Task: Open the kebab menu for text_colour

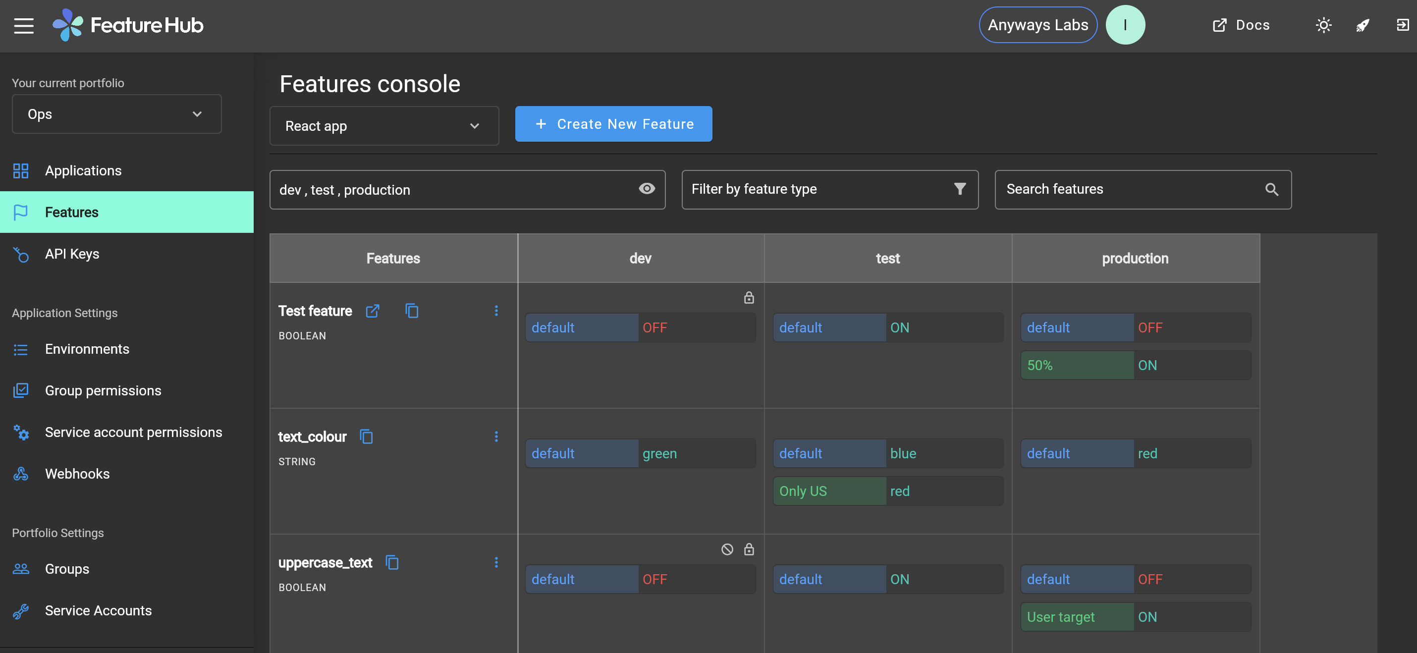Action: tap(497, 436)
